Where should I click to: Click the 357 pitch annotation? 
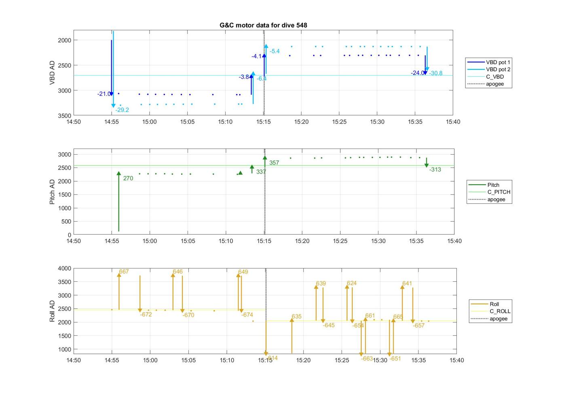274,163
